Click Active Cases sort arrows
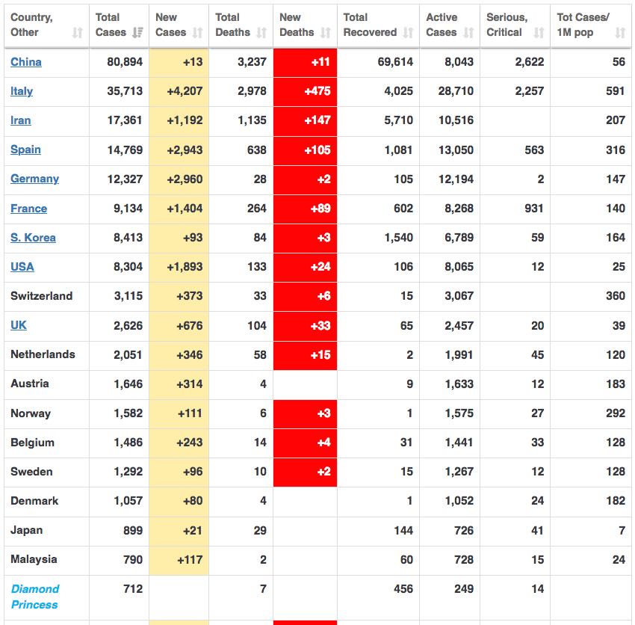 (x=468, y=33)
